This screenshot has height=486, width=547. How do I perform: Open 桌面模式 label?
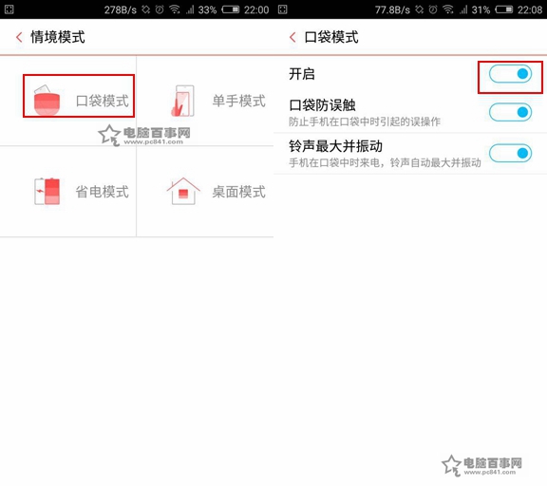point(239,192)
